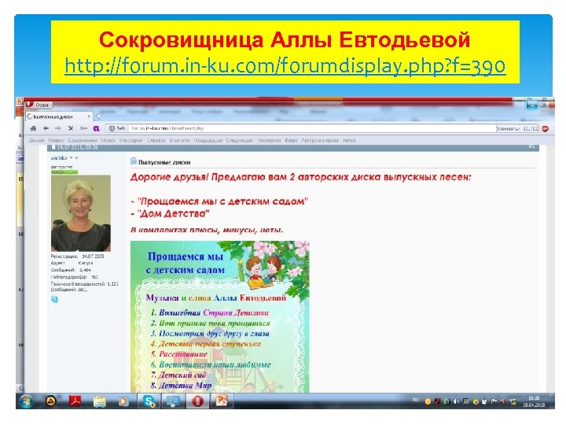Click Справка in navigation bar
The height and width of the screenshot is (425, 566).
156,140
